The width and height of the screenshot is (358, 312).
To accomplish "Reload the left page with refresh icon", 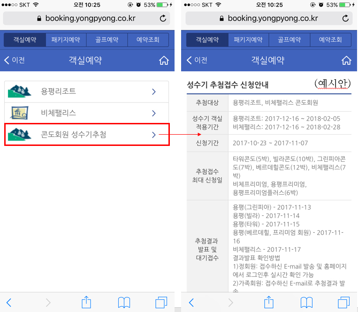I will click(x=163, y=18).
